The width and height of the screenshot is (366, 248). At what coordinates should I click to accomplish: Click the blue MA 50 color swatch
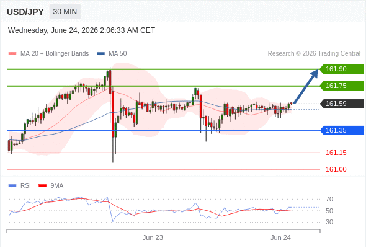point(101,54)
